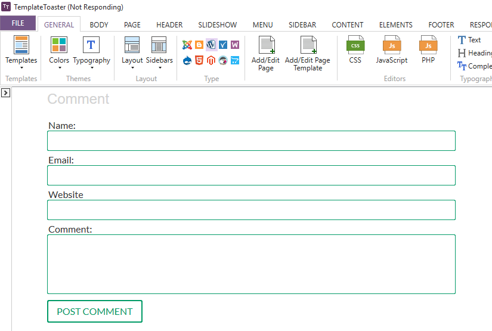Screen dimensions: 492x331
Task: Select the Magento type icon
Action: (x=211, y=60)
